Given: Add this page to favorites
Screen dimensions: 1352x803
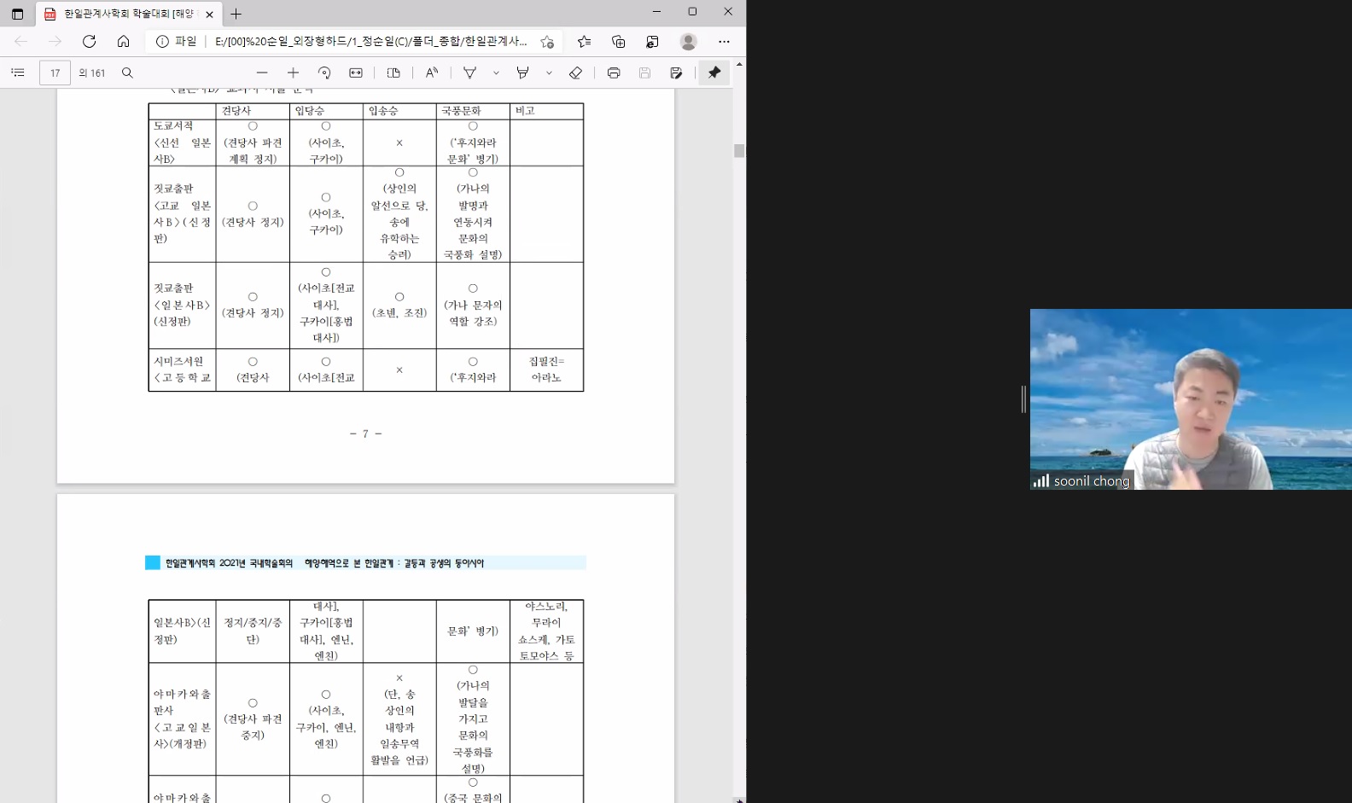Looking at the screenshot, I should point(547,41).
